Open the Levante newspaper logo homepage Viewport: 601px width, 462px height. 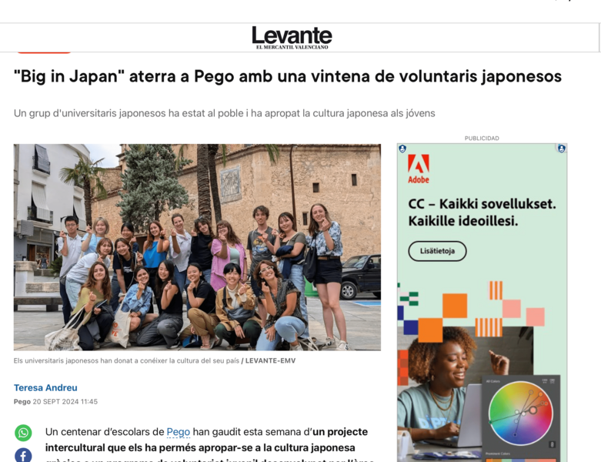[292, 37]
